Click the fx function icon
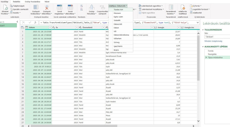 35,22
